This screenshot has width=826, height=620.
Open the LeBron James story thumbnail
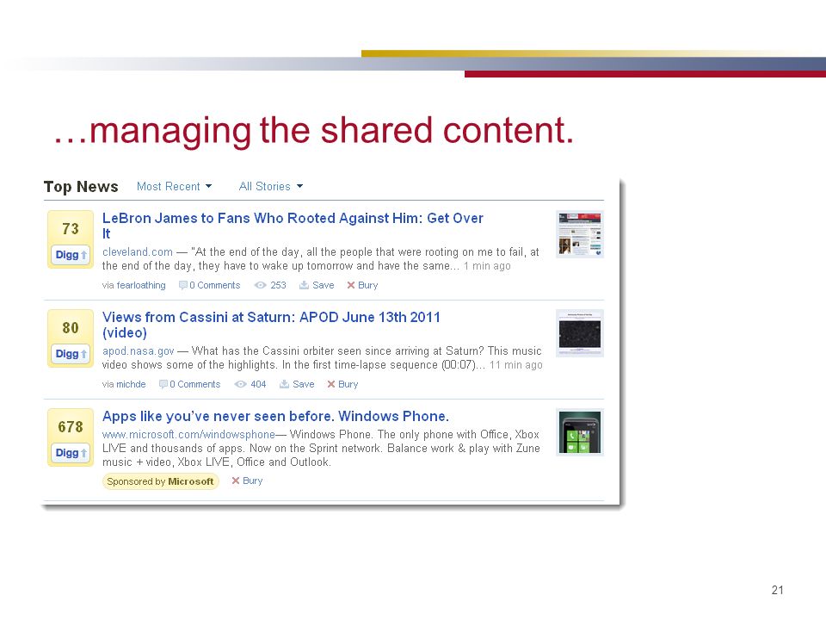pos(579,234)
